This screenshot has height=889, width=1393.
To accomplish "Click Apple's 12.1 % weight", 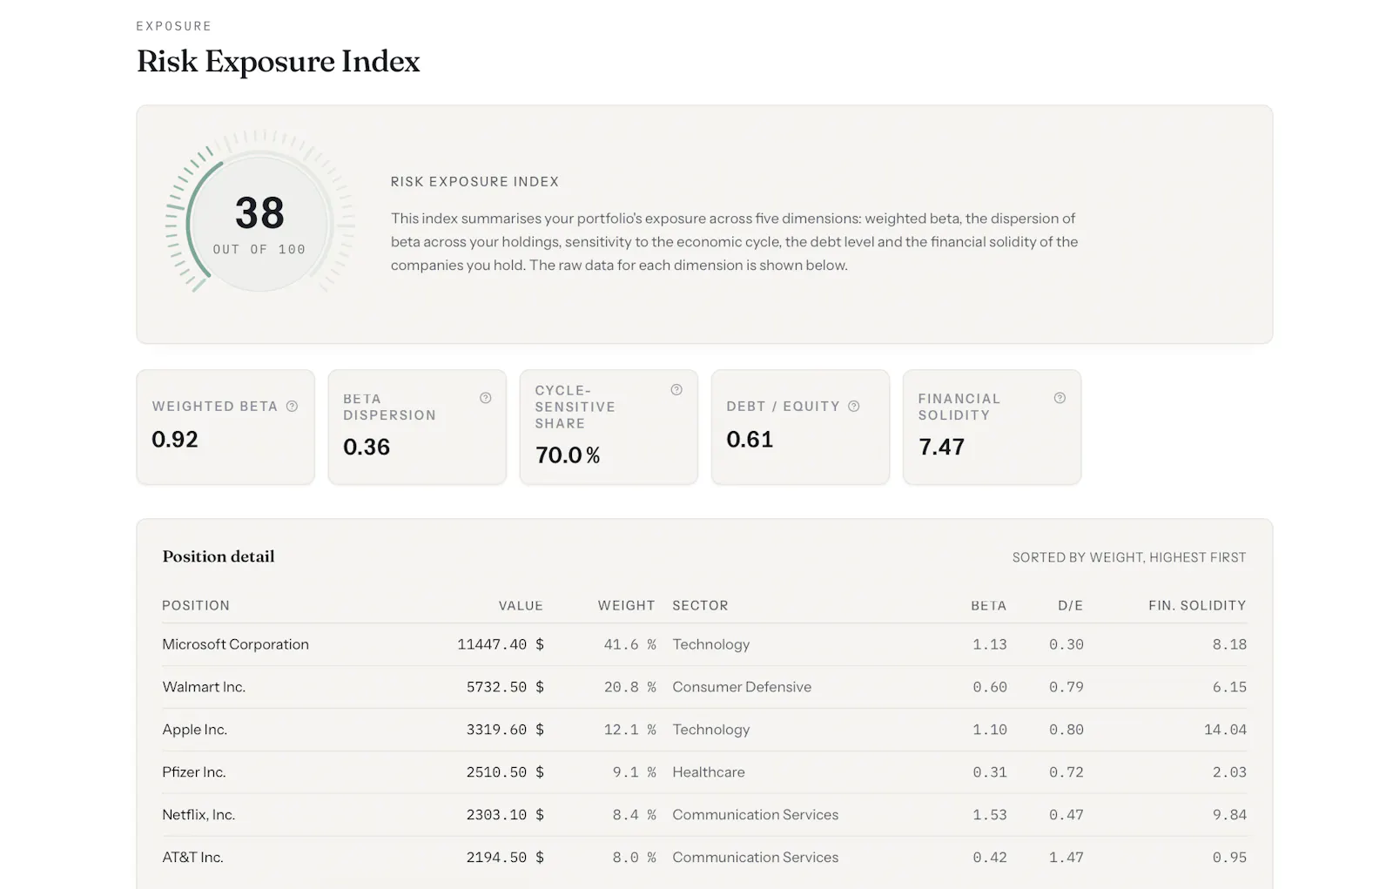I will 630,730.
